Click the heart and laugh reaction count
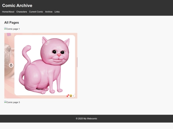The width and height of the screenshot is (173, 129). coord(70,96)
